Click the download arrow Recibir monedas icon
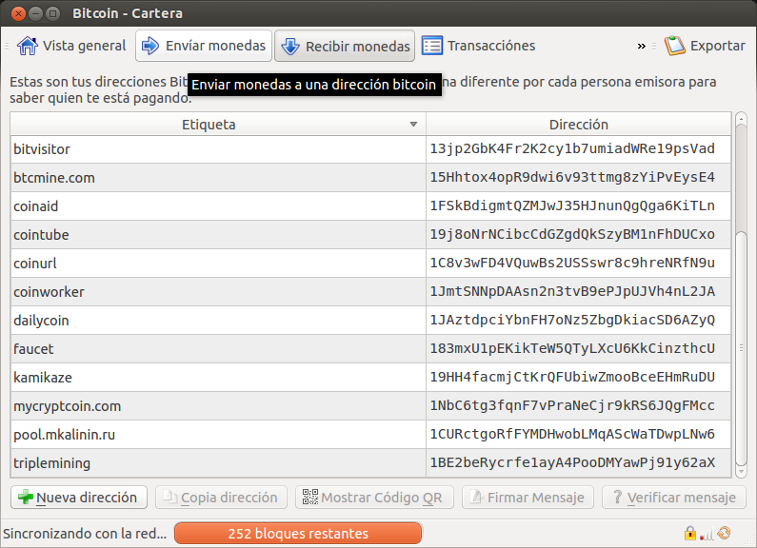The width and height of the screenshot is (757, 548). (290, 47)
